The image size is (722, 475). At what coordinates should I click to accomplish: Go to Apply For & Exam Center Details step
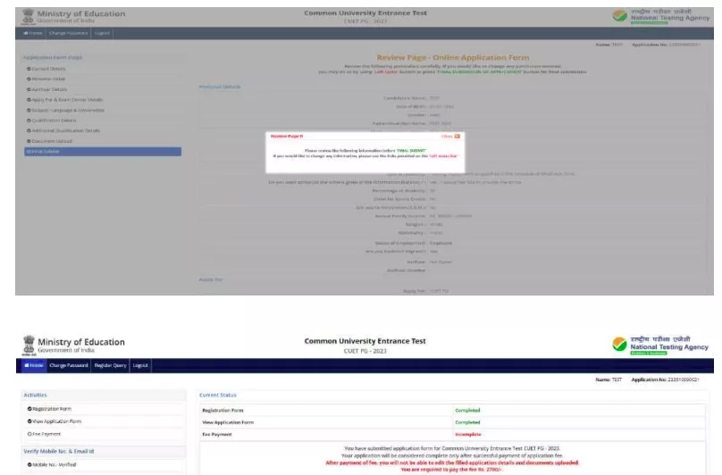point(64,100)
